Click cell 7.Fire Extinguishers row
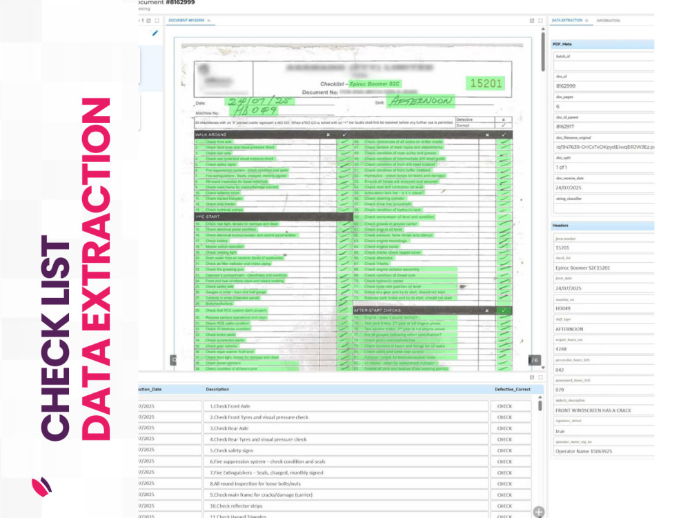Screen dimensions: 690x518 (346, 472)
